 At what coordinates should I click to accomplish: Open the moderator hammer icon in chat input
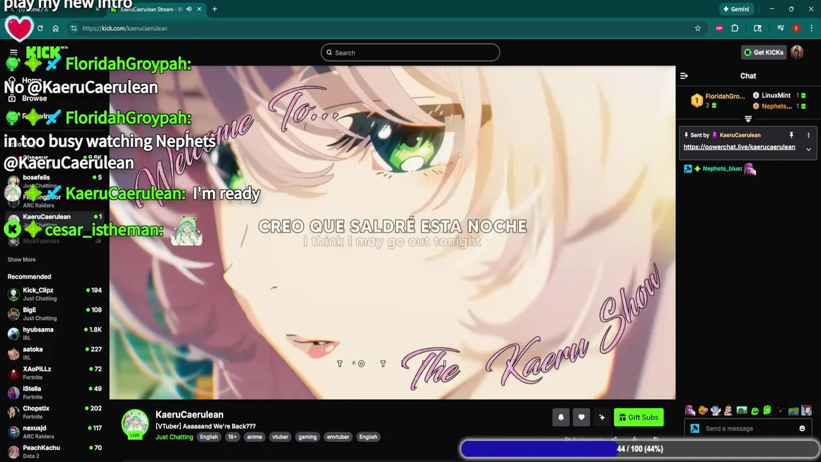(694, 429)
